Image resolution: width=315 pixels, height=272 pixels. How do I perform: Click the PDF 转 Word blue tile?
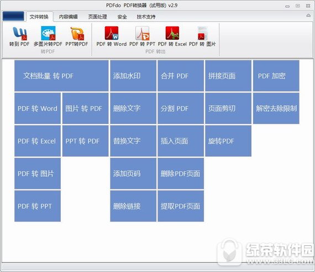pos(38,109)
